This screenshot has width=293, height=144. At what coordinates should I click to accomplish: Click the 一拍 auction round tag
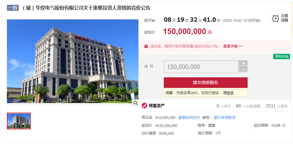pos(13,8)
